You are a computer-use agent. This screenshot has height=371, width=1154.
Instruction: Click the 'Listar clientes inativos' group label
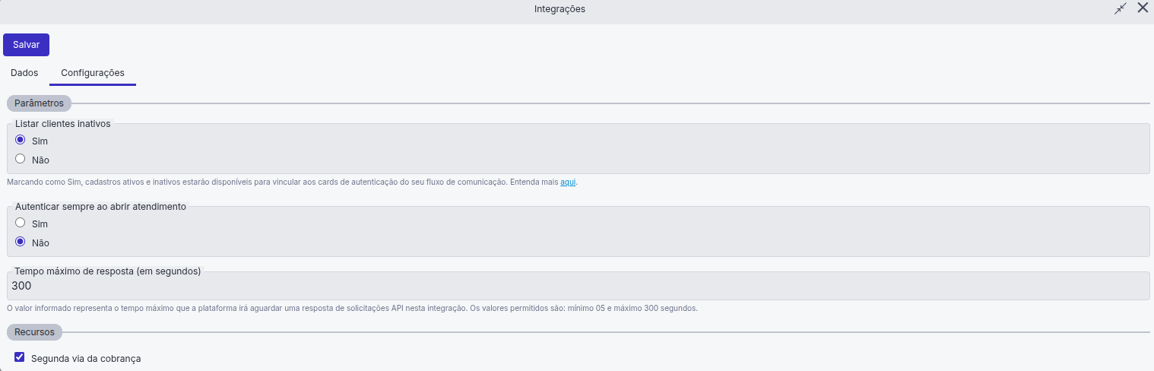[63, 123]
